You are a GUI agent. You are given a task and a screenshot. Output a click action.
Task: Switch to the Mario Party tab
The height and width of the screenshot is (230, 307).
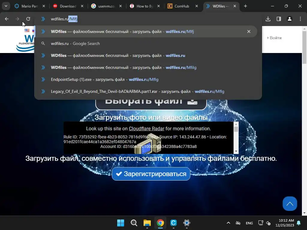click(30, 6)
